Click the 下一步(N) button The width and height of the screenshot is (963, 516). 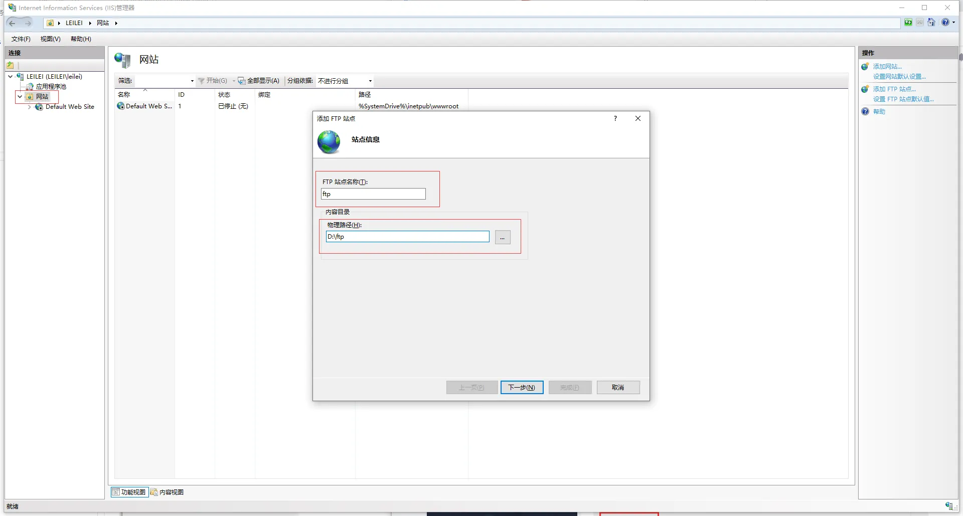coord(522,388)
